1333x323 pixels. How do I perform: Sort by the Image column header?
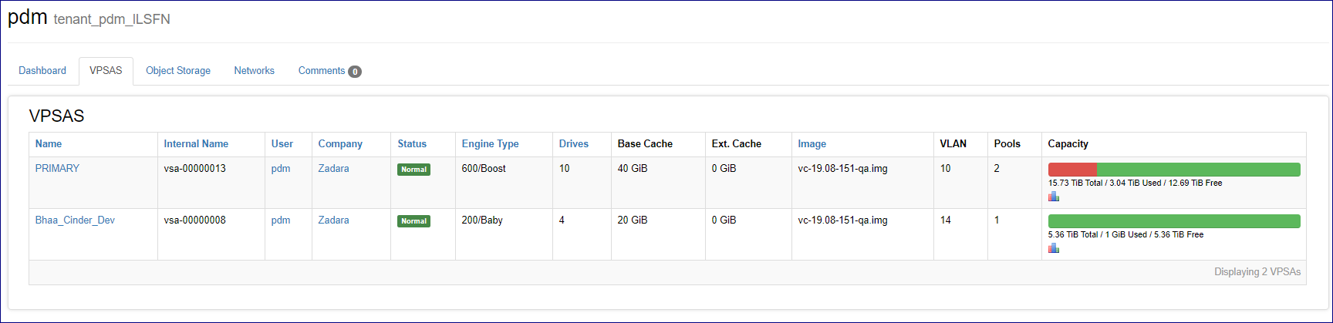click(x=812, y=144)
